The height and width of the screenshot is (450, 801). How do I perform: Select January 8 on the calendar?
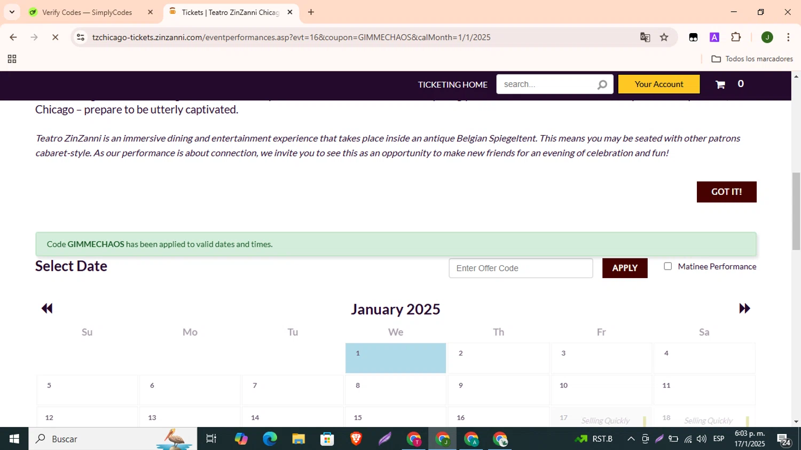point(396,390)
